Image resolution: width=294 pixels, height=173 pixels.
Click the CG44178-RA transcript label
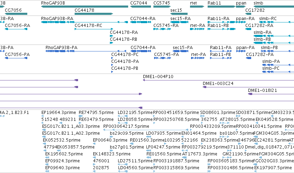tap(124, 32)
